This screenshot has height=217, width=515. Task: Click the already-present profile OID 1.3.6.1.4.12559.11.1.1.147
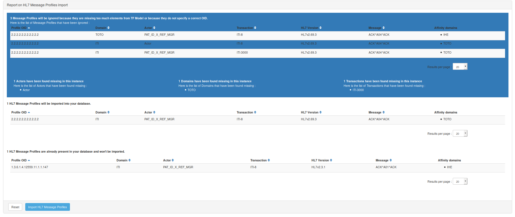pos(30,167)
